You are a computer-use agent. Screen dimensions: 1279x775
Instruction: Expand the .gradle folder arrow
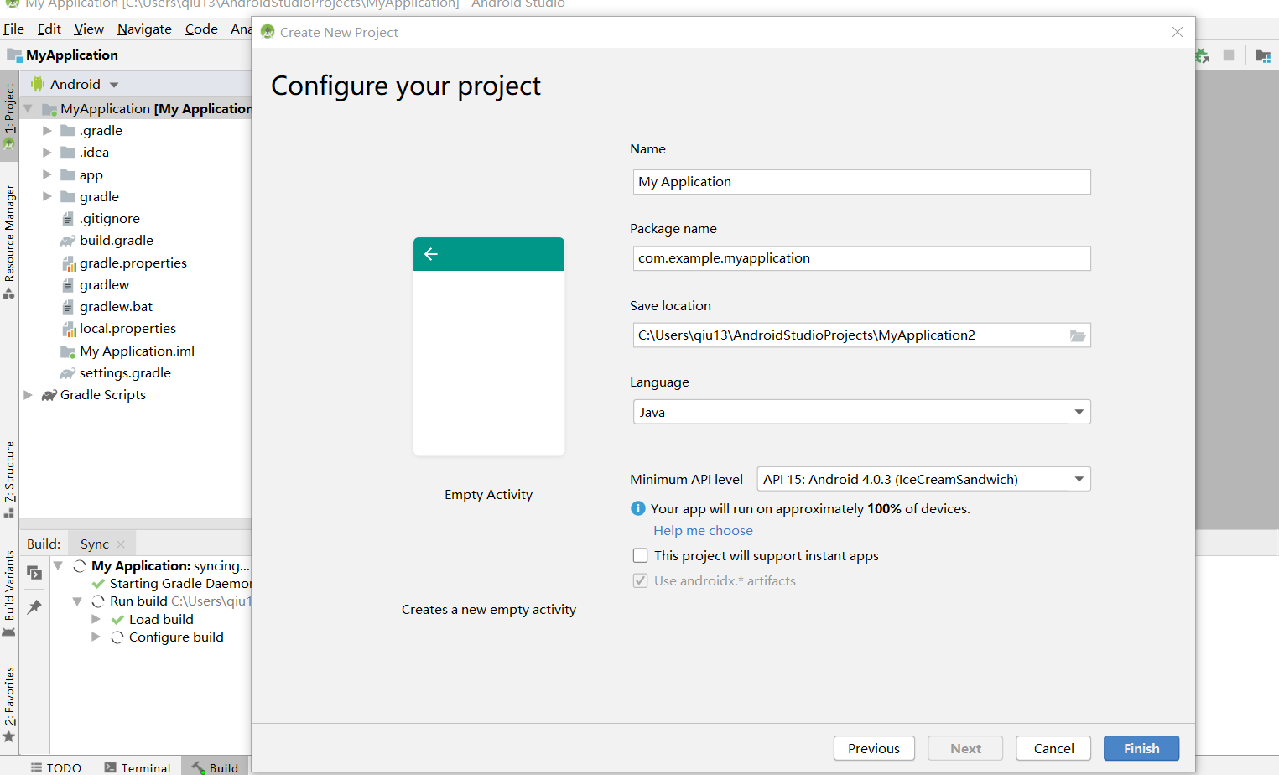click(47, 131)
